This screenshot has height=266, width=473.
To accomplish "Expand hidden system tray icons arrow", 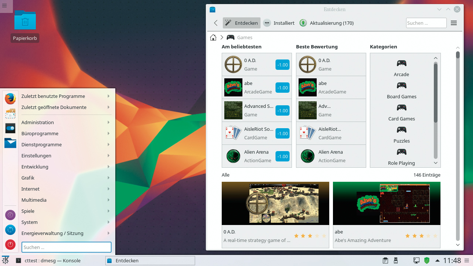I will (437, 260).
